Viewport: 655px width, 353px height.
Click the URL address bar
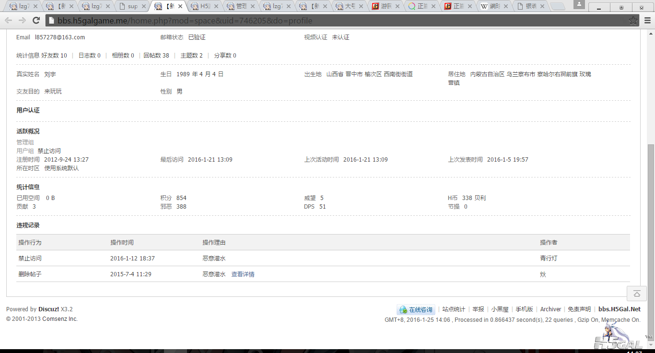[x=336, y=21]
